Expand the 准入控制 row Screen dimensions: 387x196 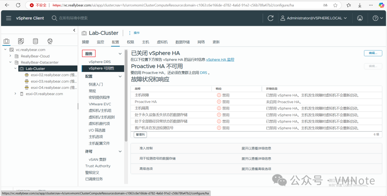click(256, 148)
